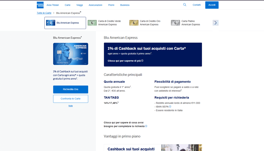The image size is (264, 151).
Task: Click info icon after 'completare la richiesta'
Action: (146, 126)
